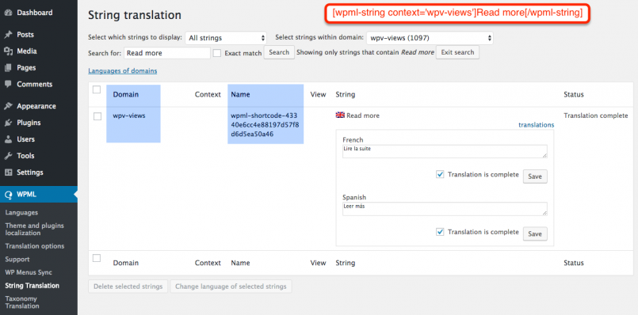Click the Name column header
This screenshot has height=315, width=638.
pyautogui.click(x=240, y=94)
